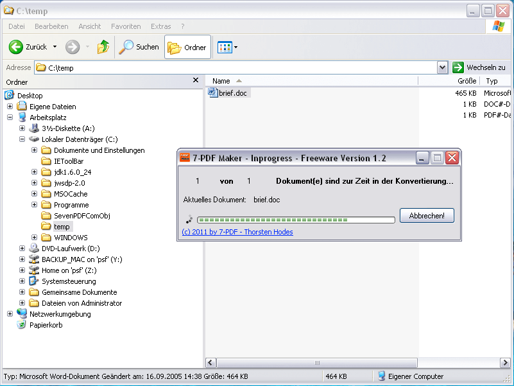Screen dimensions: 514x386
Task: Open the Datei menu
Action: tap(17, 26)
